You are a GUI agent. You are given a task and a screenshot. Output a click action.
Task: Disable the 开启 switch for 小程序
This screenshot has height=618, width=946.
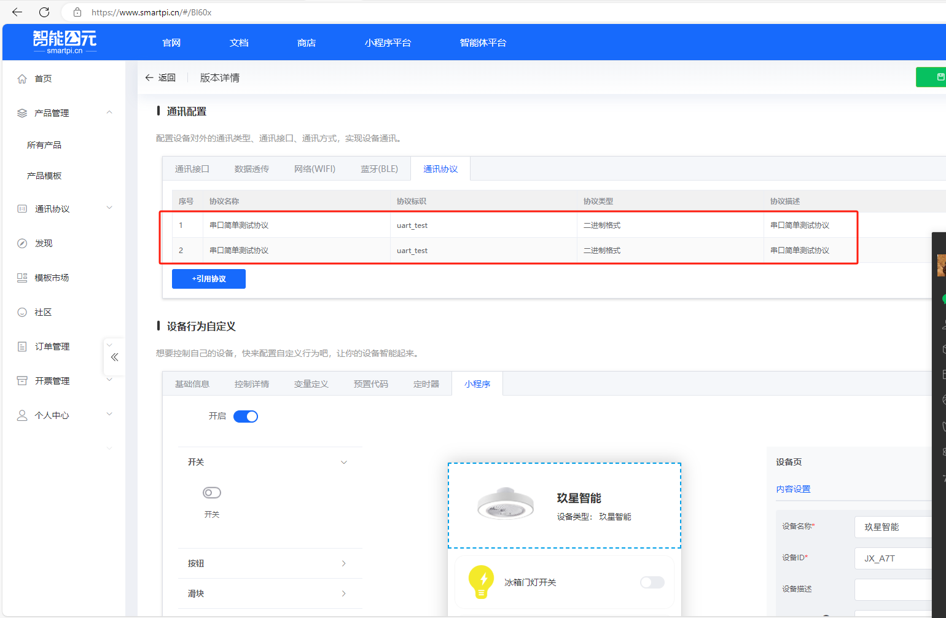245,416
